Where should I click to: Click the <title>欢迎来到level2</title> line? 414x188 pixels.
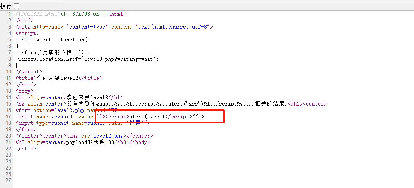(x=59, y=78)
